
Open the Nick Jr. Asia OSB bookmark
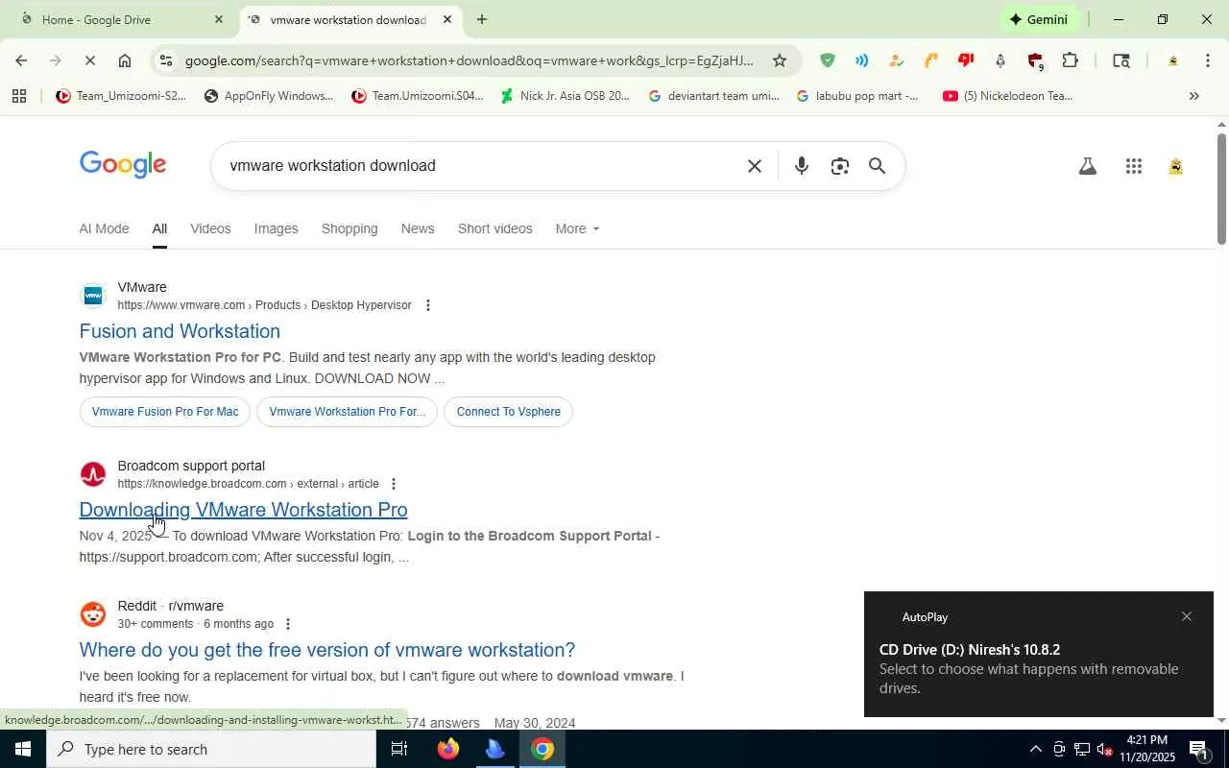pos(565,96)
